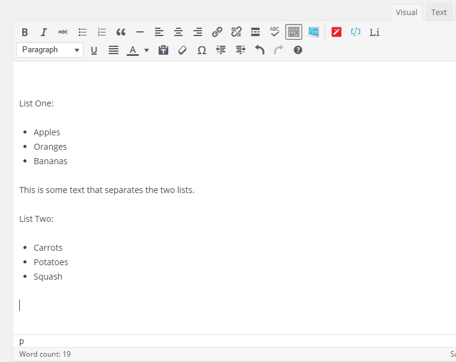Undo the last change

(x=260, y=51)
